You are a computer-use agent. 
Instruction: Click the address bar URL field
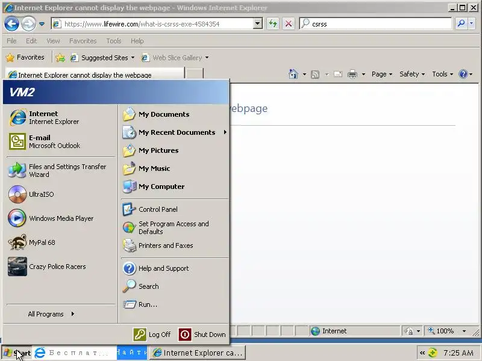coord(152,24)
